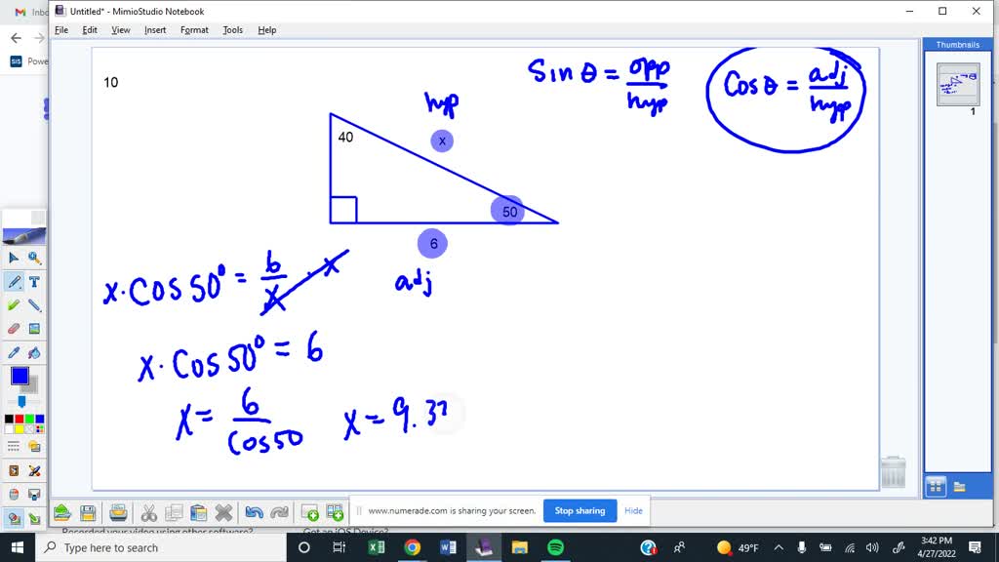Click the Hide link next to Stop sharing
999x562 pixels.
(x=633, y=510)
